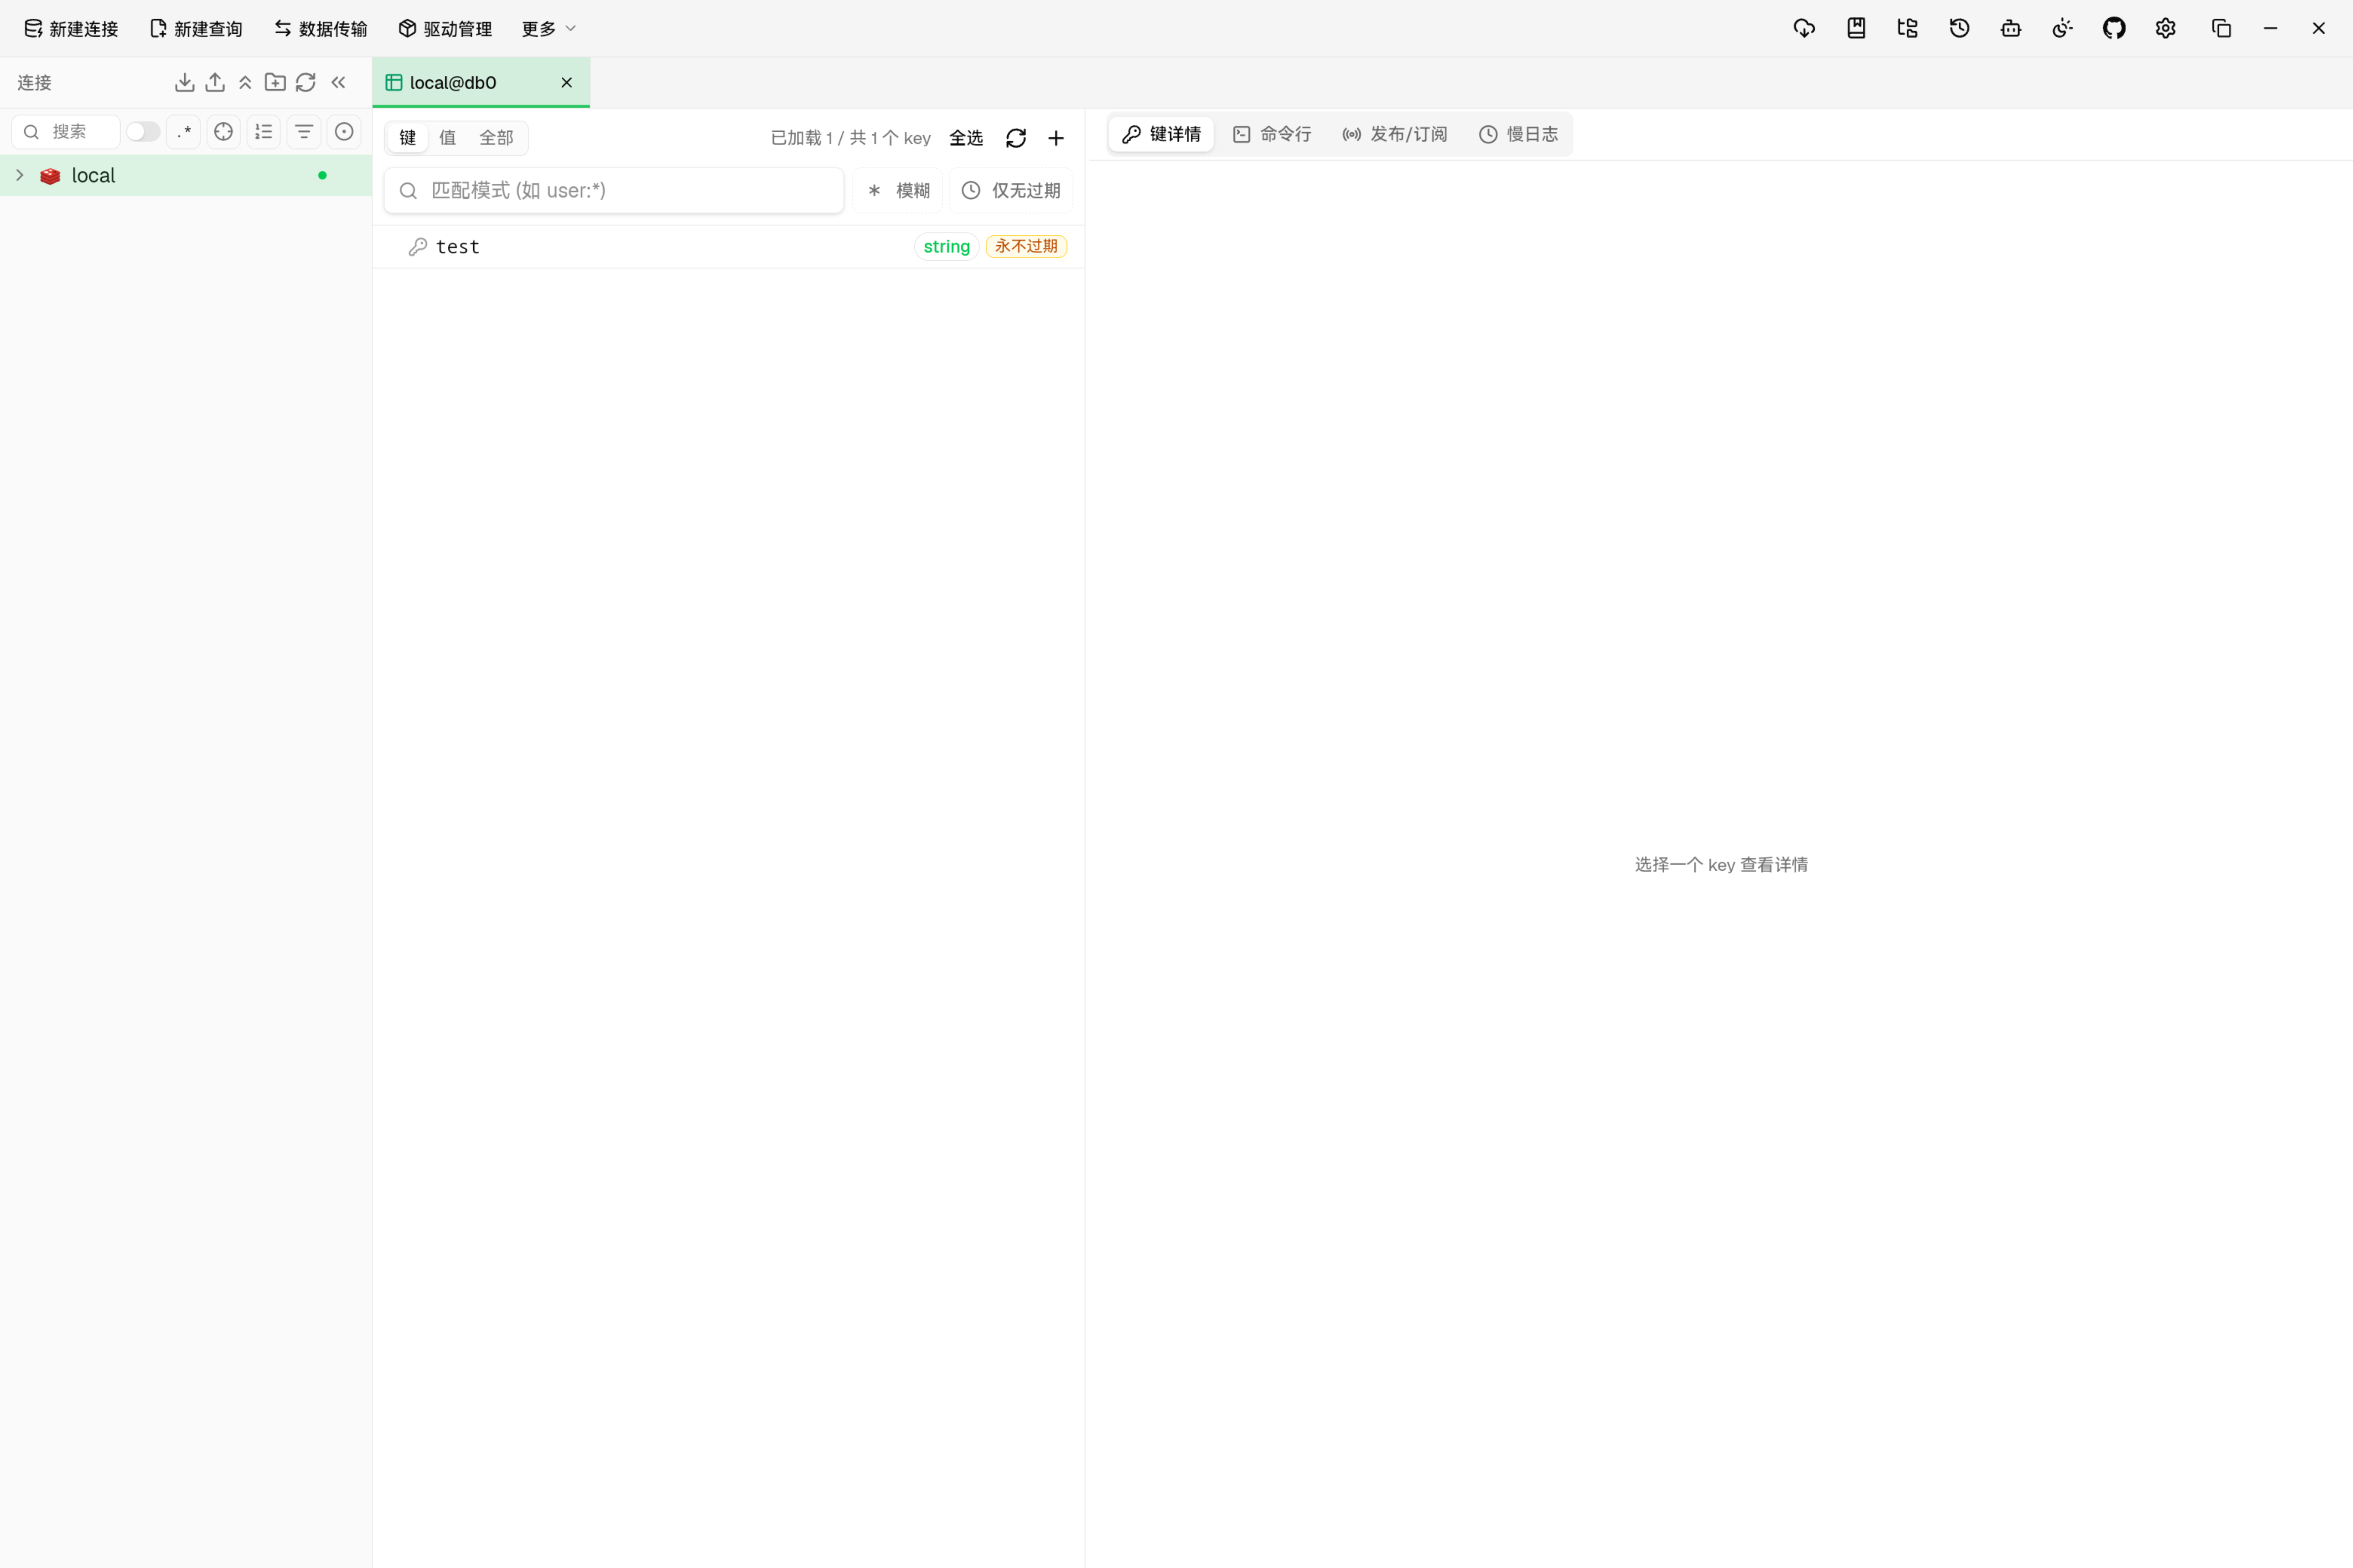Click the new connection button
The width and height of the screenshot is (2353, 1568).
point(71,28)
